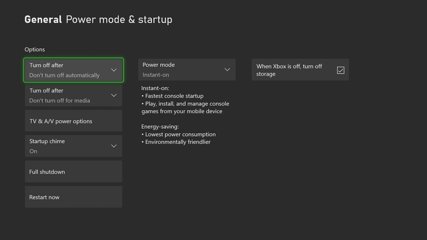
Task: Click the "Power mode & startup" page title
Action: click(119, 20)
